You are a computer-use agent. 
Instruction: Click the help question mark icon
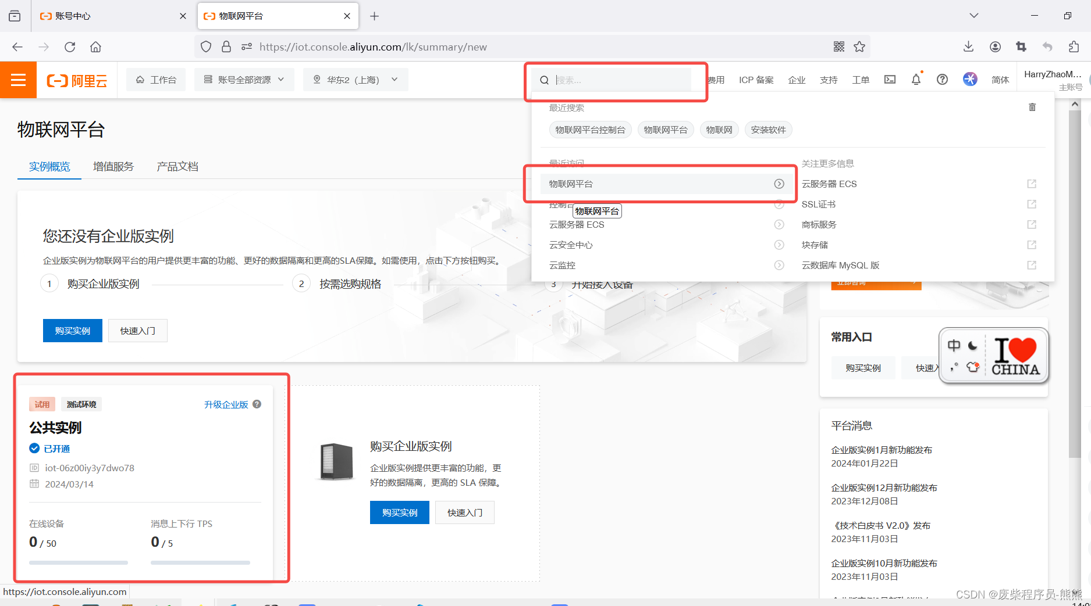pos(942,79)
